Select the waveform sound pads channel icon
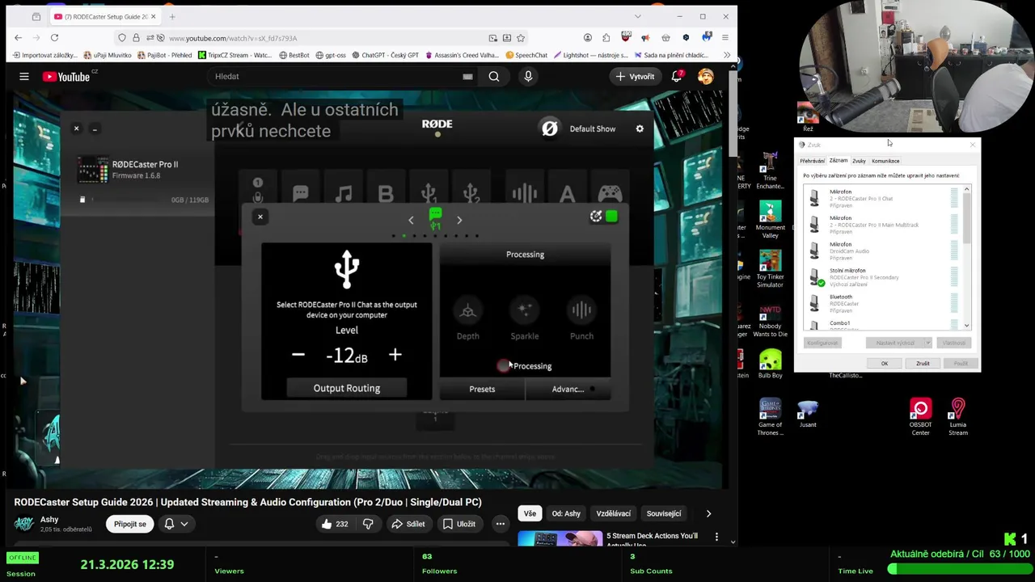This screenshot has height=582, width=1035. pos(524,193)
